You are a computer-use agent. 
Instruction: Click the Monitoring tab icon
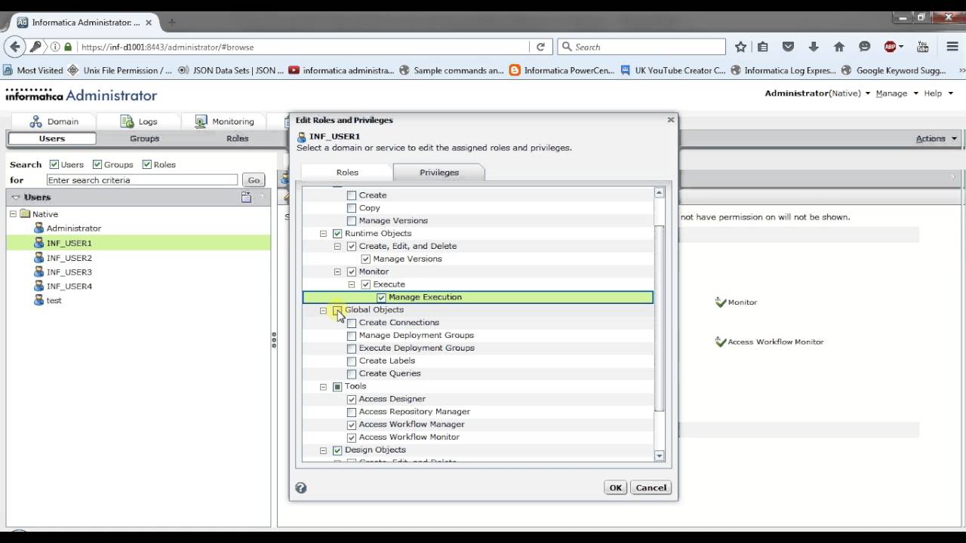click(201, 121)
